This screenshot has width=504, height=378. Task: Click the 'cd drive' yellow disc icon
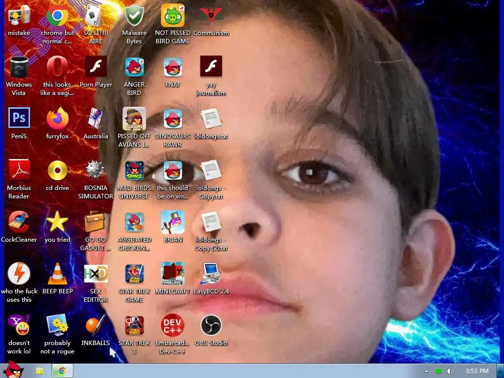click(x=57, y=170)
